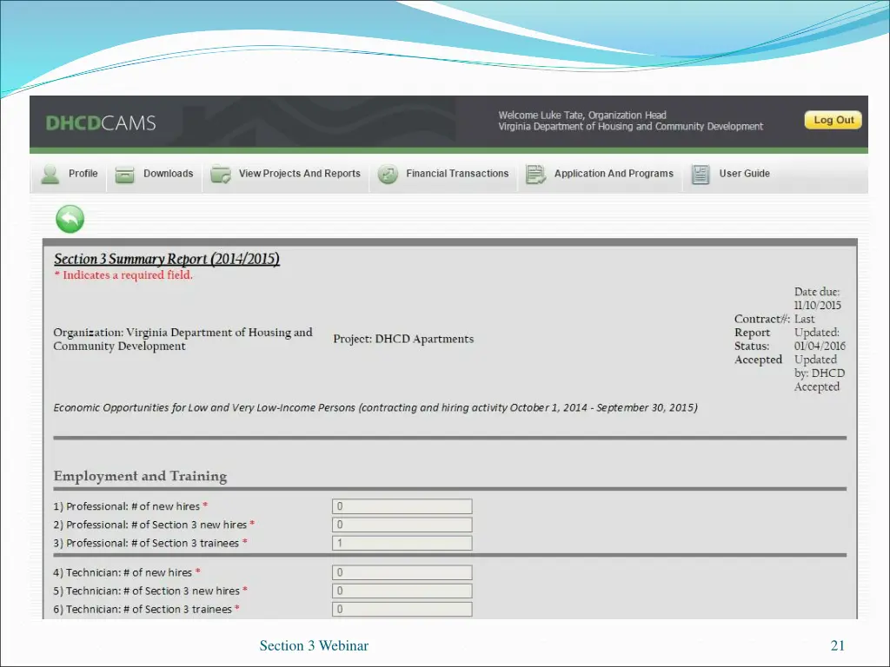
Task: Open the User Guide link
Action: [x=744, y=174]
